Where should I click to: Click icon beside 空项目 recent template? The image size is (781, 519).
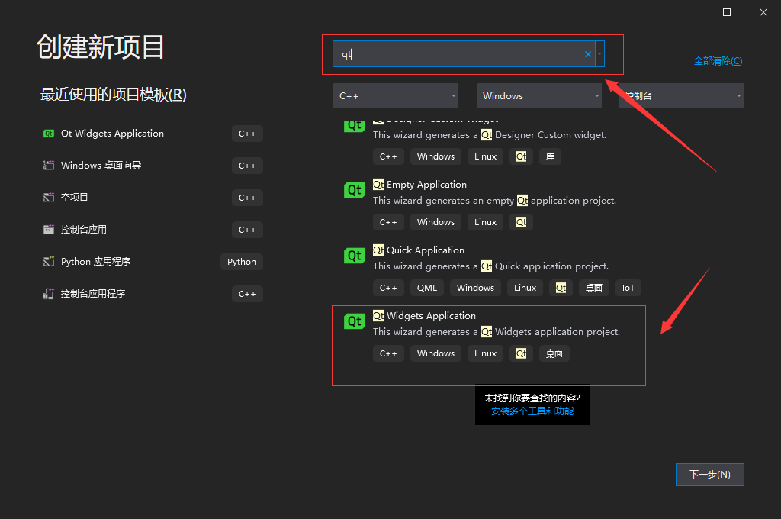[48, 198]
